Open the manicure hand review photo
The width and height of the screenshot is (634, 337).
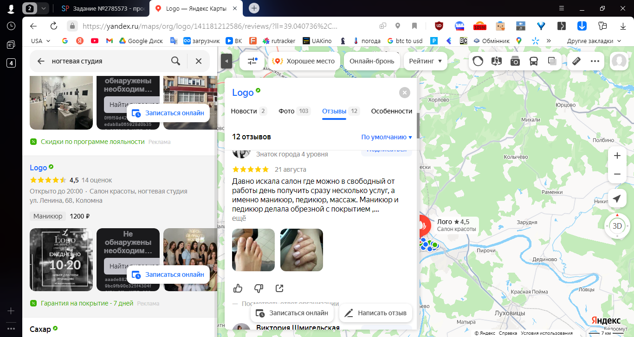point(302,250)
